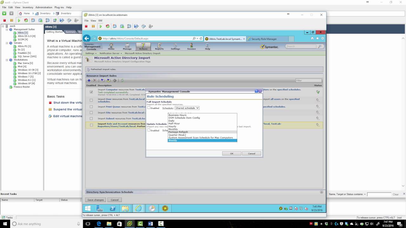The width and height of the screenshot is (406, 228).
Task: Click the green refresh import rules icon
Action: click(x=122, y=80)
